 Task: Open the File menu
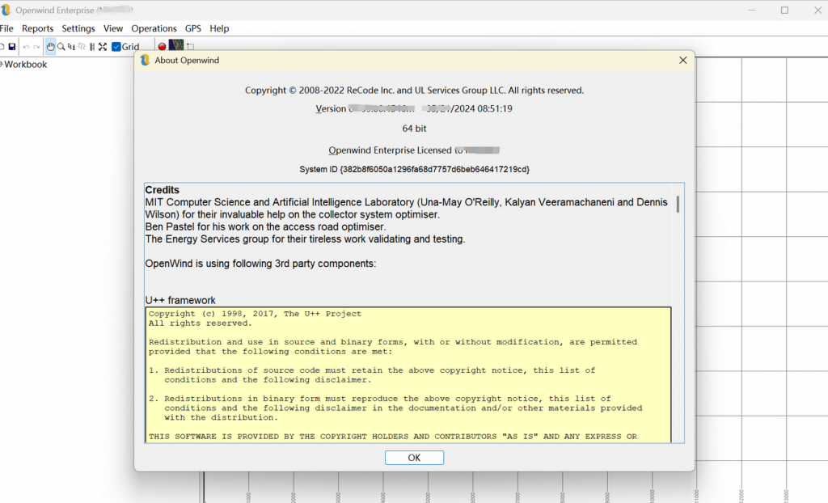coord(6,28)
